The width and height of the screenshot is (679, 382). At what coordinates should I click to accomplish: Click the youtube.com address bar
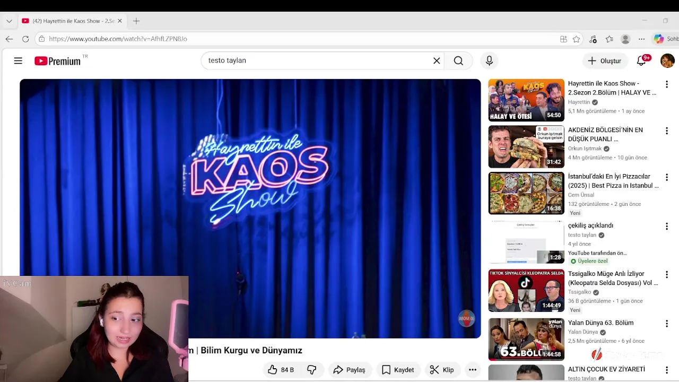[297, 39]
